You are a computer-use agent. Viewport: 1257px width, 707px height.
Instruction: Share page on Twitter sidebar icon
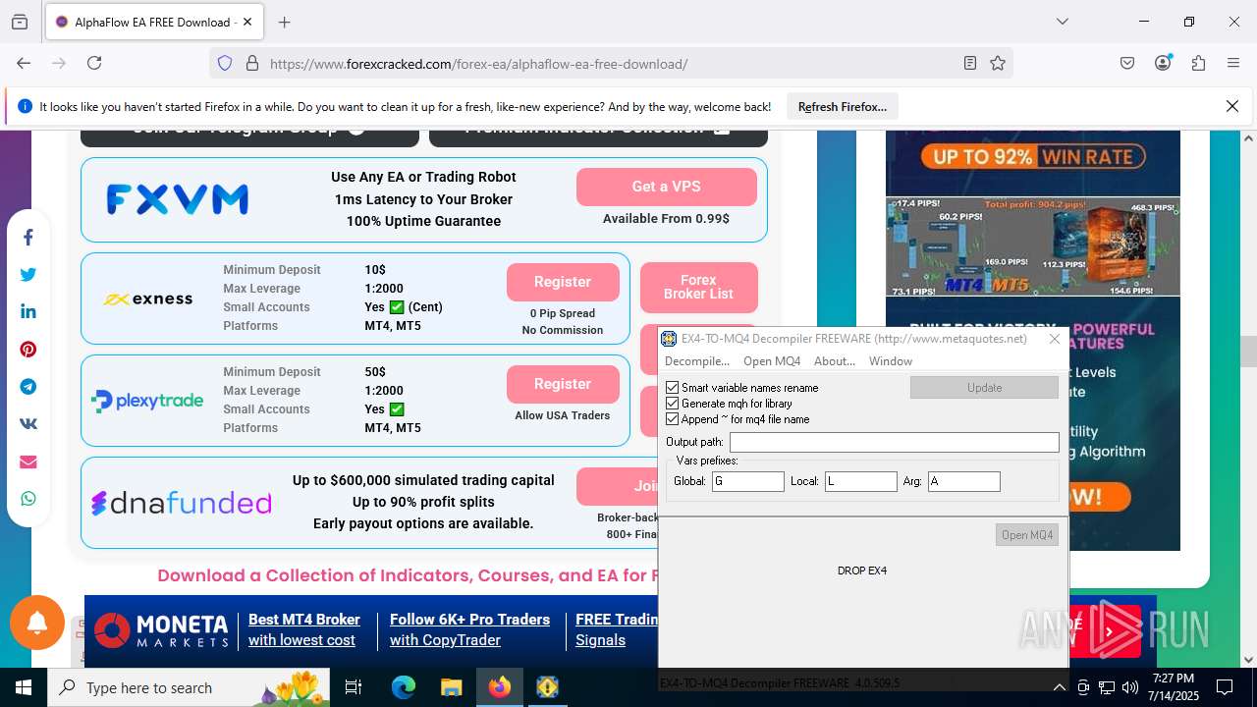(27, 275)
